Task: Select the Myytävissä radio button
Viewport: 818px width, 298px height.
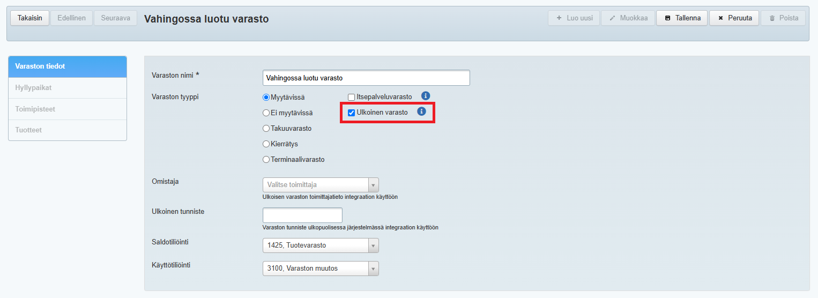Action: click(266, 98)
